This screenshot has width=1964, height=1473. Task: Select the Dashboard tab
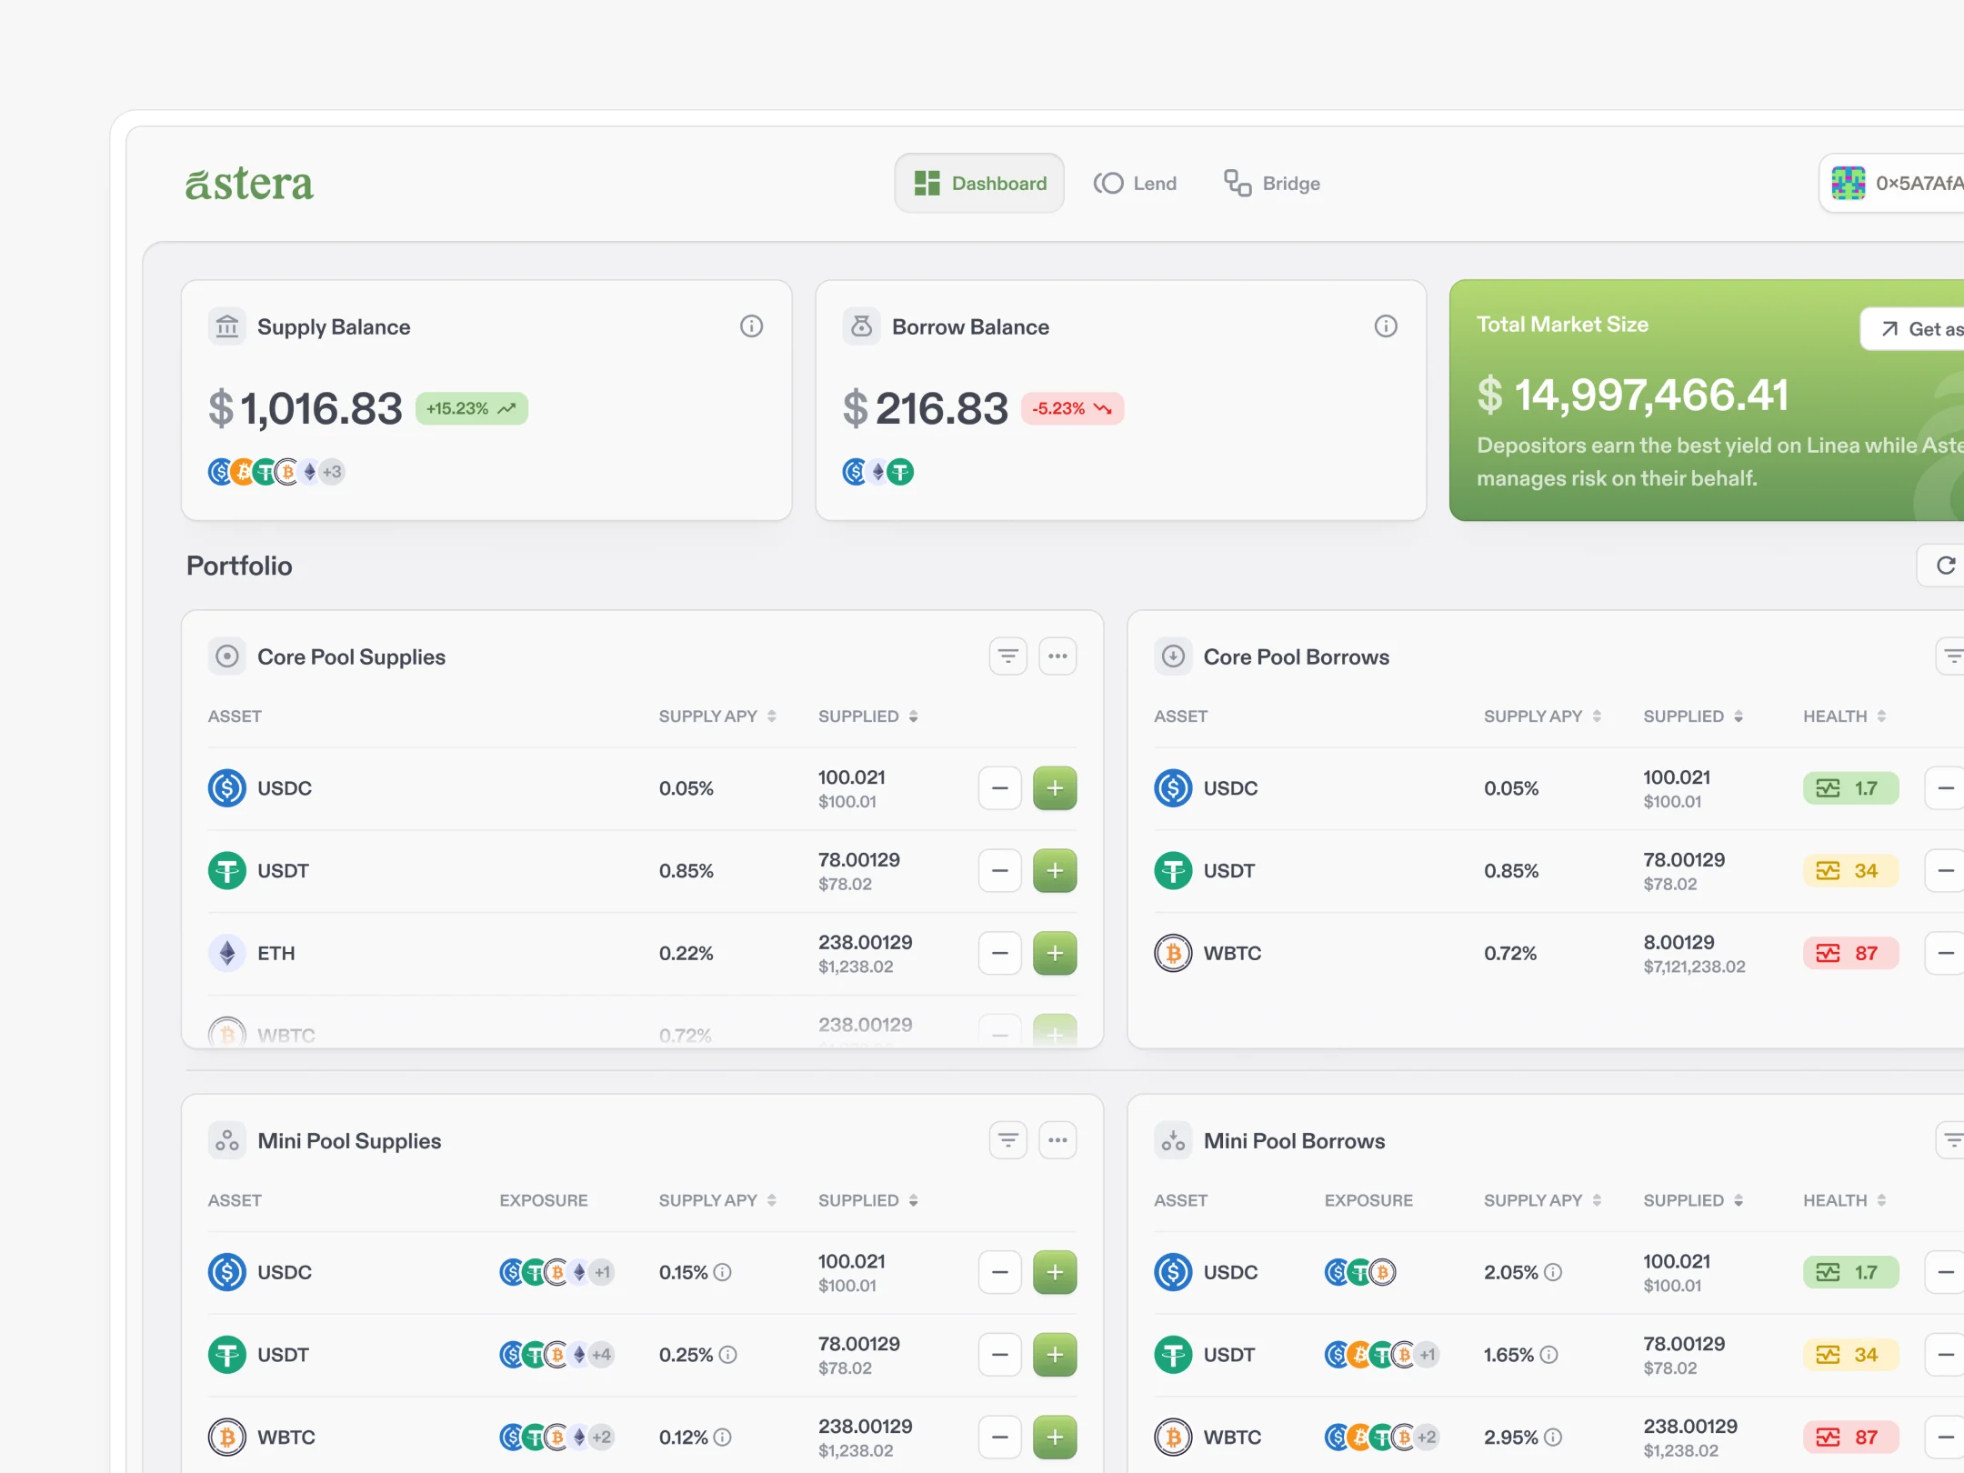[979, 184]
